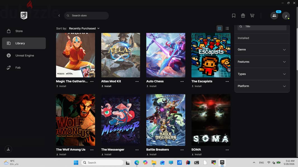Open the wishlist bookmark icon
Viewport: 298px width, 167px height.
tap(233, 16)
